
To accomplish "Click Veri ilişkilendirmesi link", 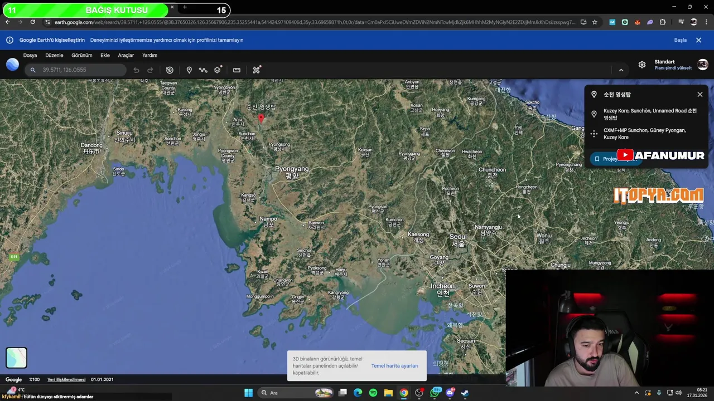I will point(66,379).
